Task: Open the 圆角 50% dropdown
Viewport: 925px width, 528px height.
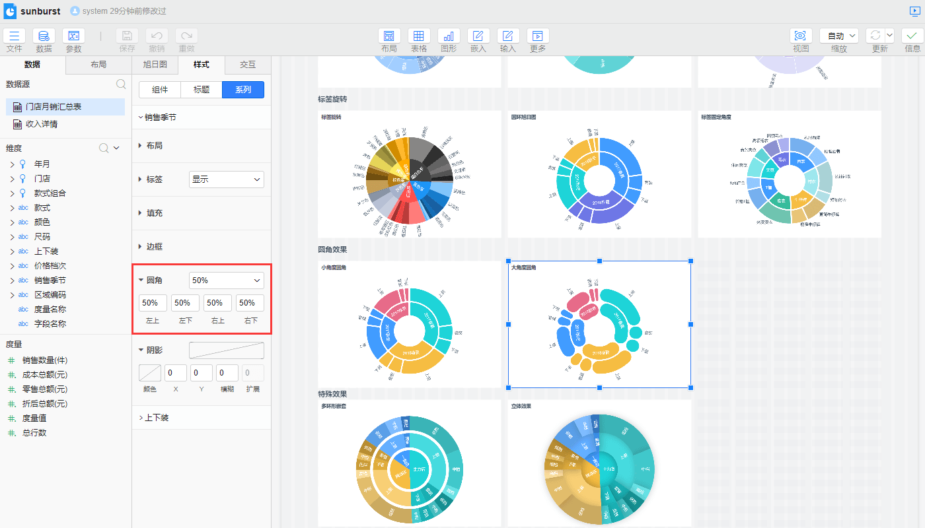Action: pos(227,280)
